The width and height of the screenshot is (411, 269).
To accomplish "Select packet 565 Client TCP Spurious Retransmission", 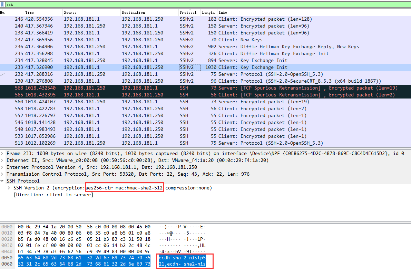I will [206, 95].
